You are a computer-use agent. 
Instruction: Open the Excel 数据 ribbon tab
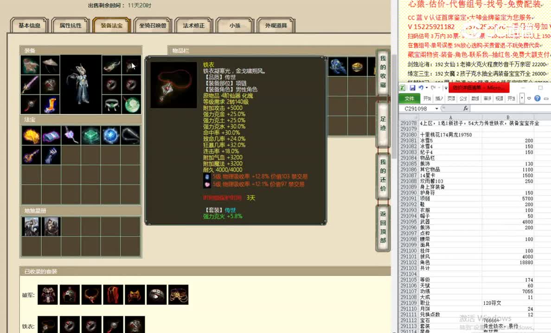[x=475, y=99]
